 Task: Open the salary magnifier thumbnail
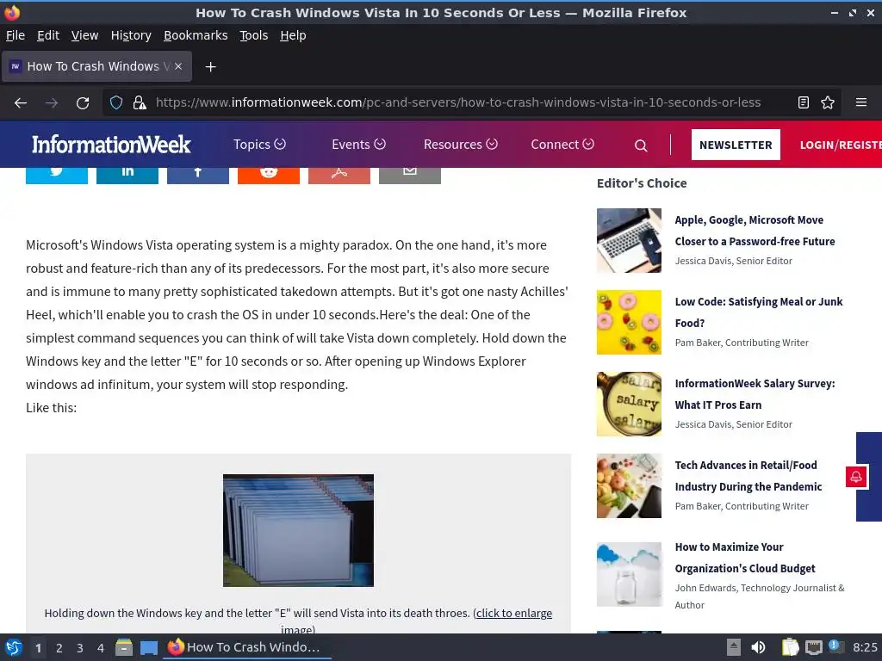coord(629,405)
